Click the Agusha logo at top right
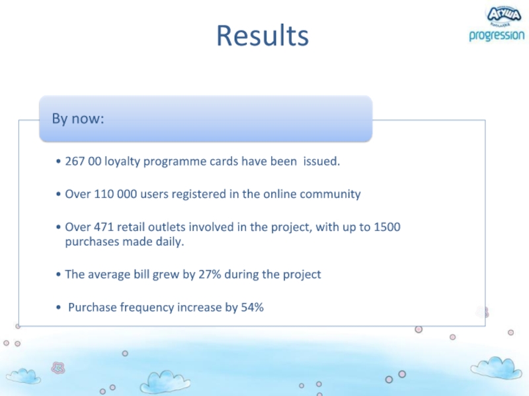The image size is (529, 396). pos(504,16)
